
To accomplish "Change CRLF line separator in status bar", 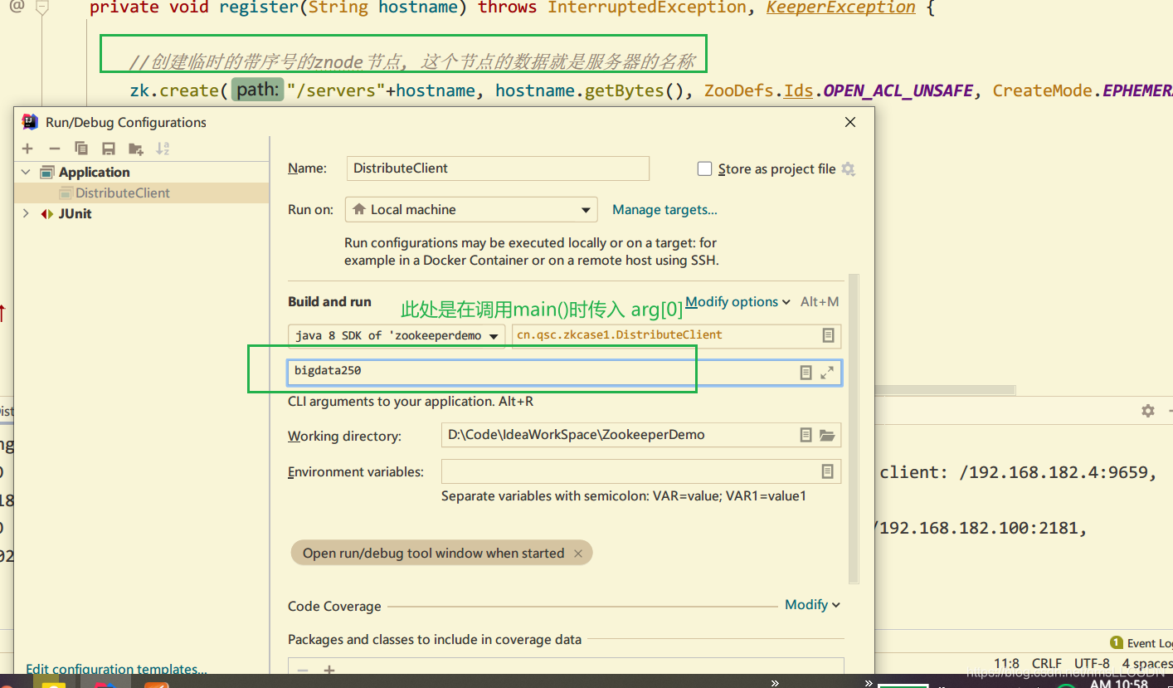I will [x=1046, y=663].
